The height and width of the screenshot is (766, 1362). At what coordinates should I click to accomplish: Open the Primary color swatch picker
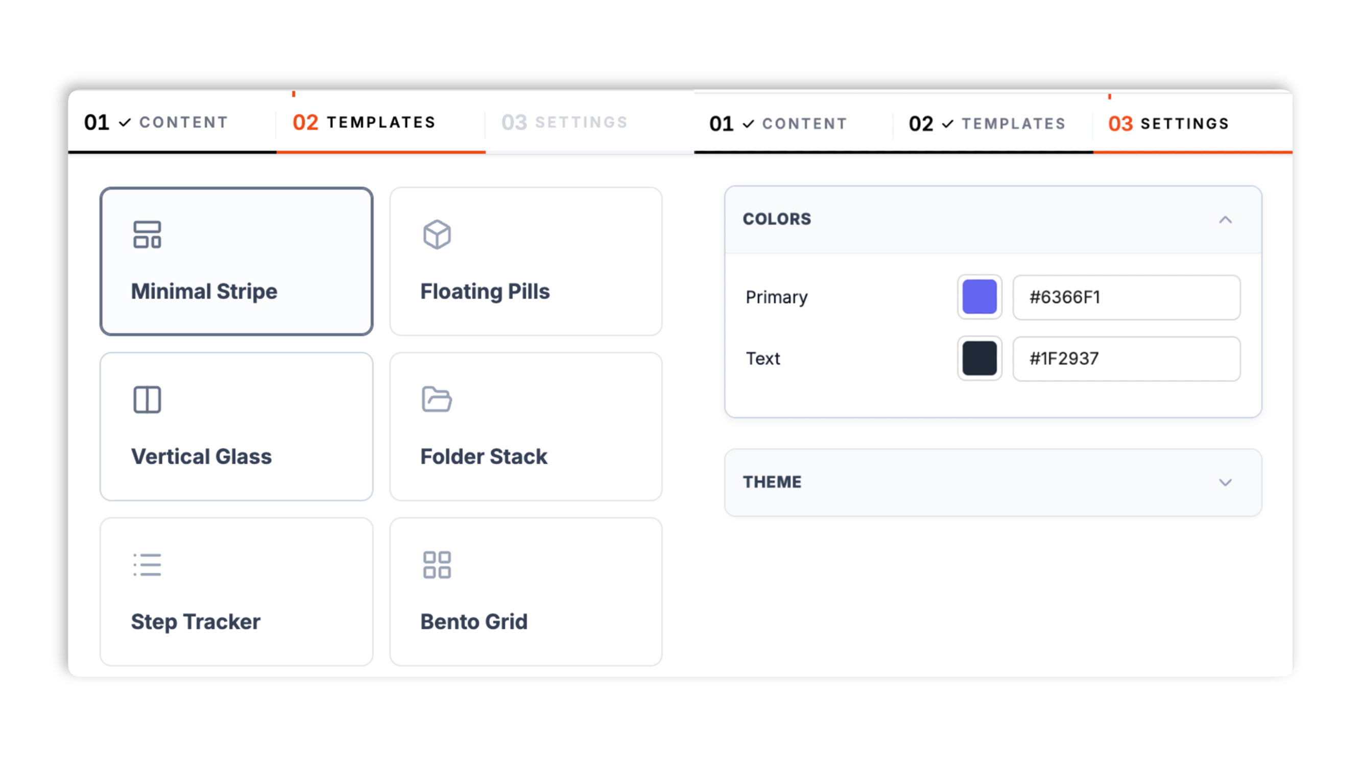tap(979, 297)
